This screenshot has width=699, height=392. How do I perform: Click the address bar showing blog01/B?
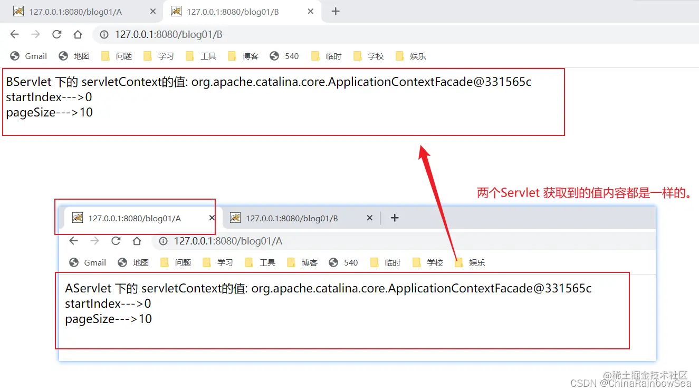coord(396,34)
